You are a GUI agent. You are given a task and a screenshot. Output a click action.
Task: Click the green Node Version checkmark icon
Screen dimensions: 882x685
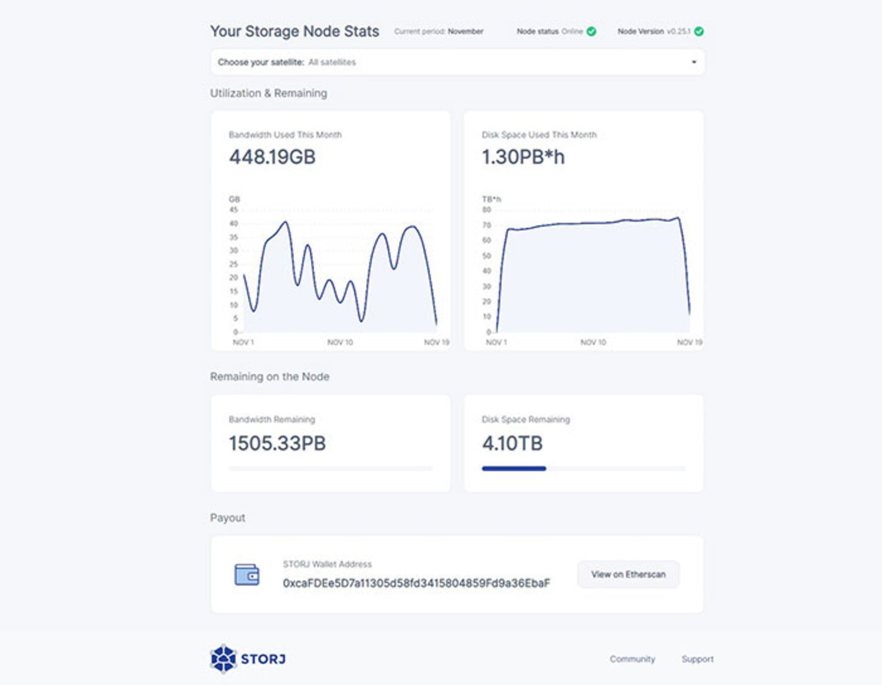coord(699,31)
